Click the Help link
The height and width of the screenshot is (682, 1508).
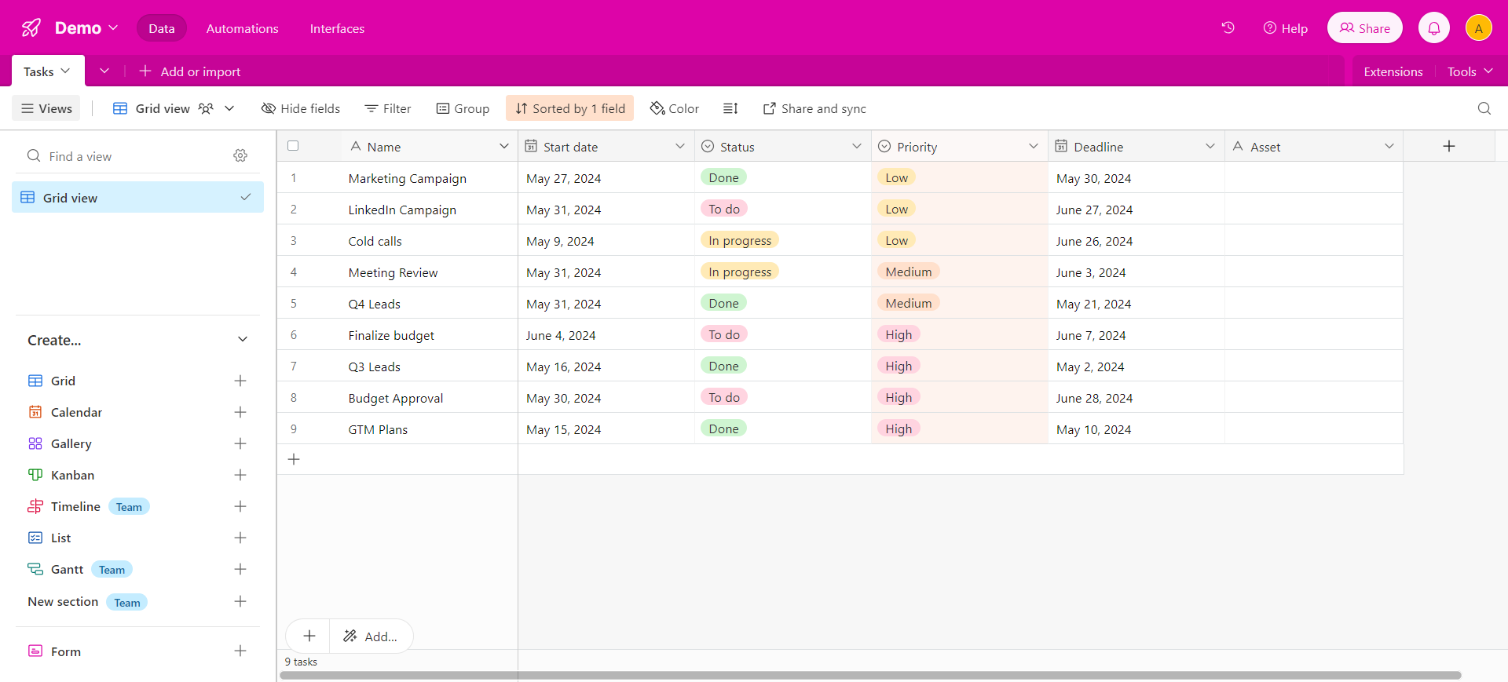tap(1285, 28)
